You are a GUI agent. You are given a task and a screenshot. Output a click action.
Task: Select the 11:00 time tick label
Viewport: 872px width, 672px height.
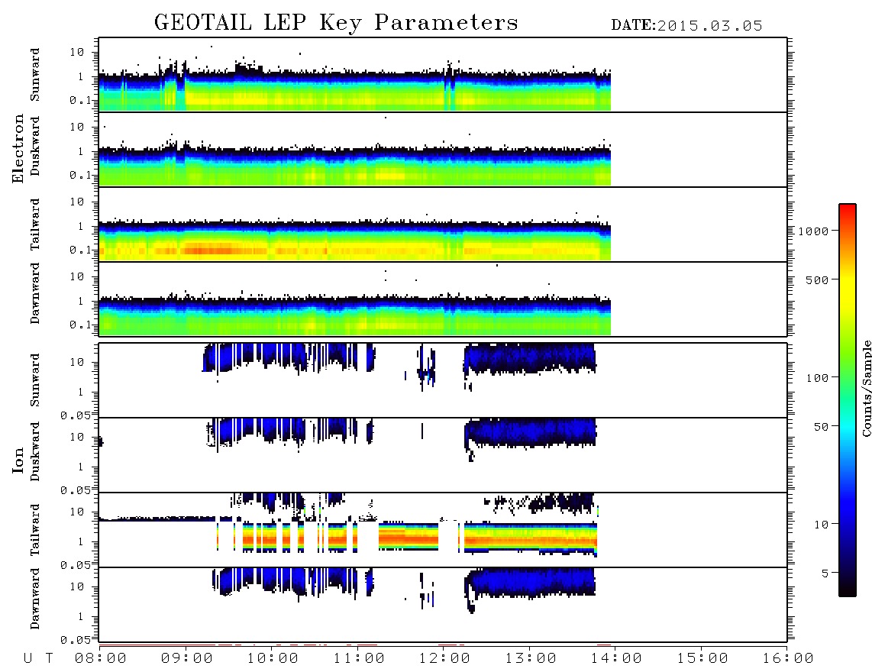click(359, 659)
